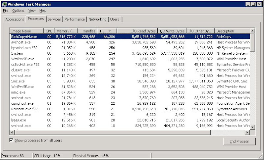Click the Task Manager title bar icon
Image resolution: width=264 pixels, height=160 pixels.
pos(4,4)
